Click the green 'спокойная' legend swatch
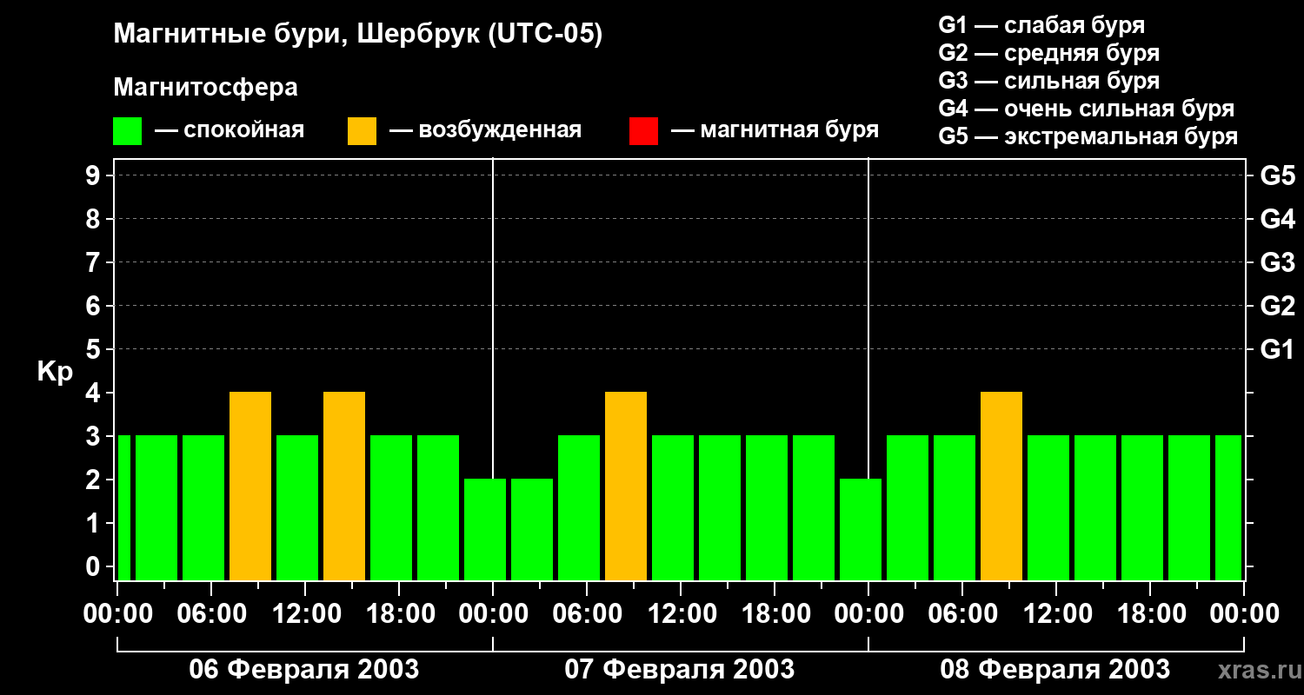Viewport: 1304px width, 695px height. pos(128,131)
